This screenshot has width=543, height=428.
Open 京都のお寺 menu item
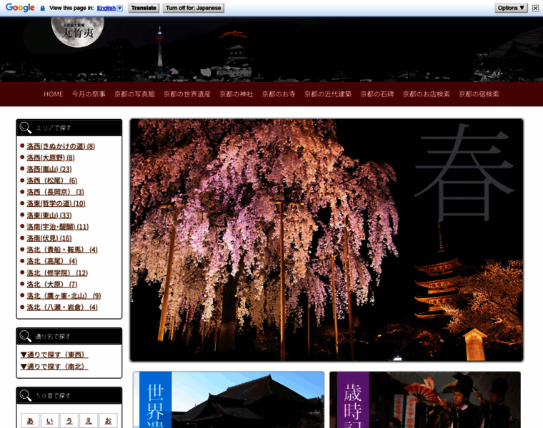[279, 94]
